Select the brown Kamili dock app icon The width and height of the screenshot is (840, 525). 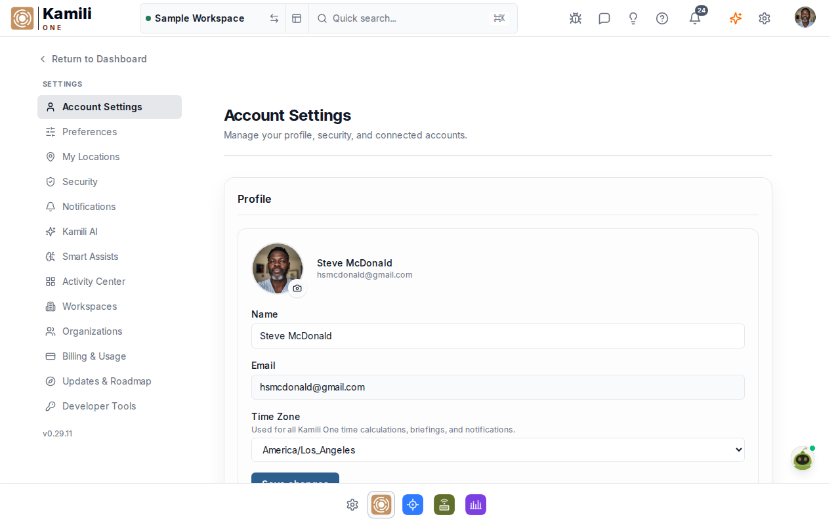coord(381,505)
